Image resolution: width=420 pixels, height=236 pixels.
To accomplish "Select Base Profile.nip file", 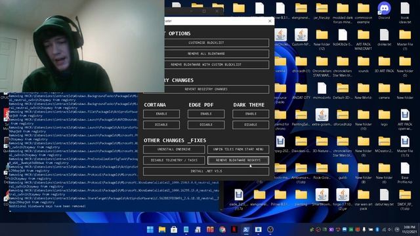I will (x=405, y=172).
